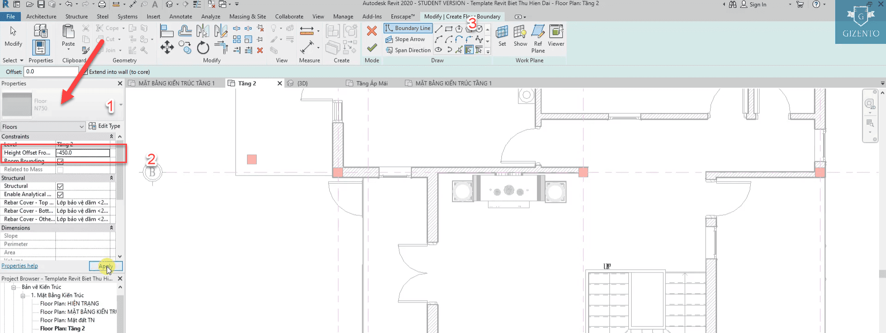Select the Start-End-Radius Arc tool
886x333 pixels.
coord(439,39)
